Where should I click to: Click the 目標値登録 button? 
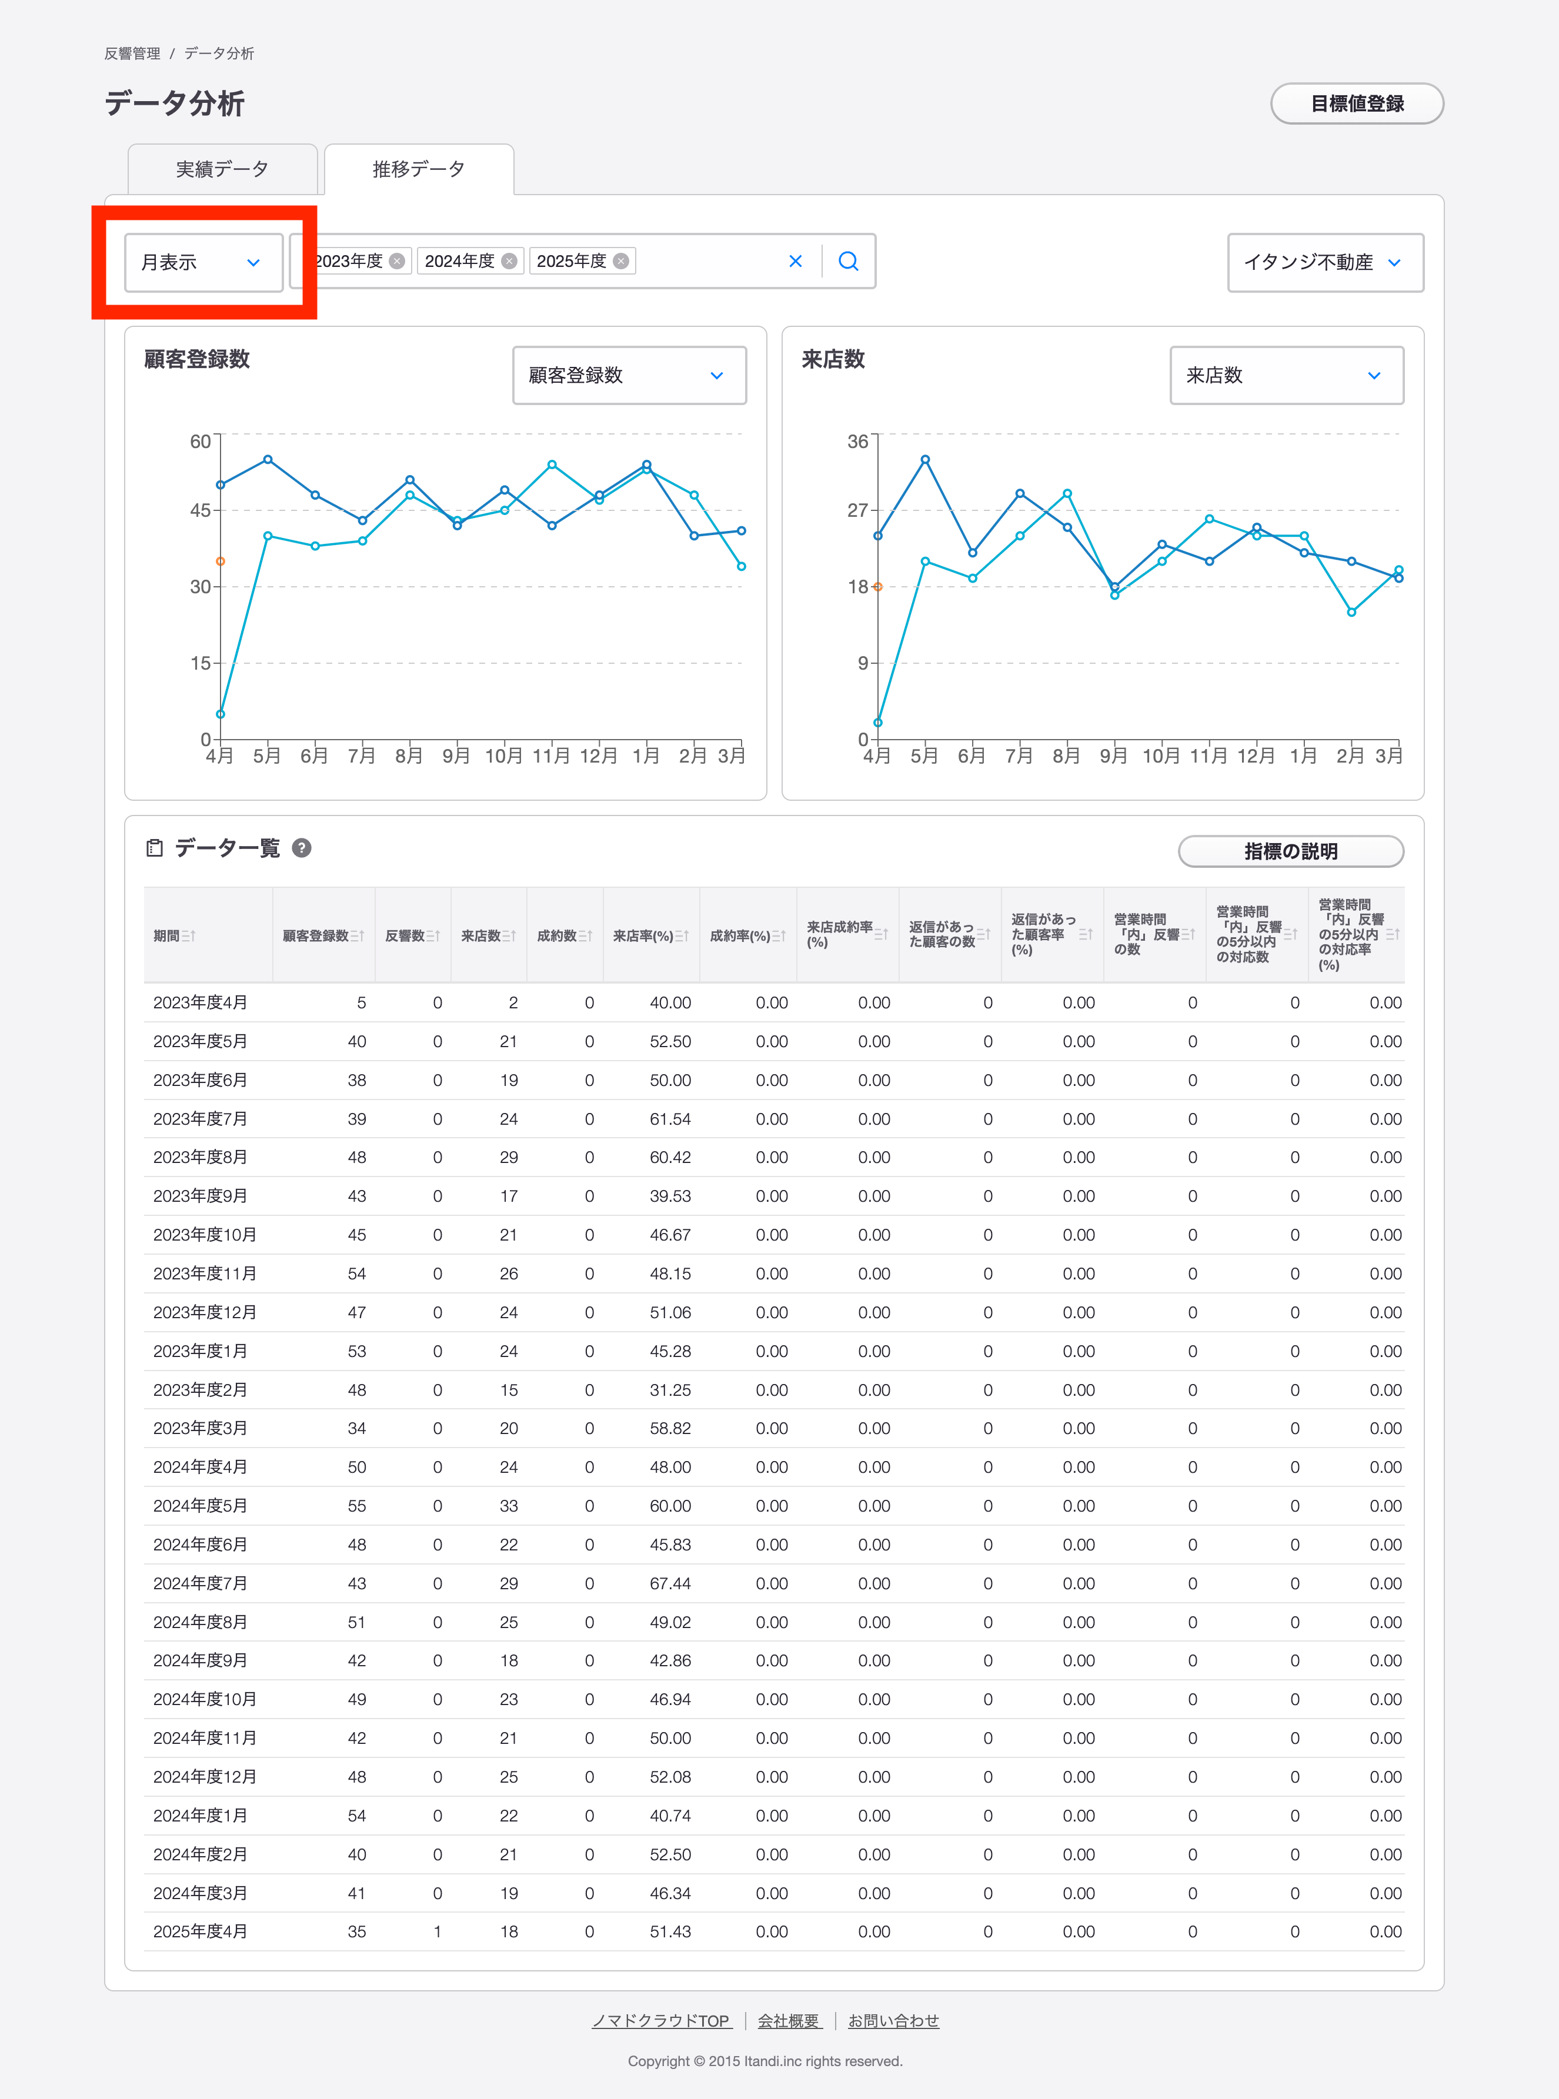click(x=1357, y=103)
